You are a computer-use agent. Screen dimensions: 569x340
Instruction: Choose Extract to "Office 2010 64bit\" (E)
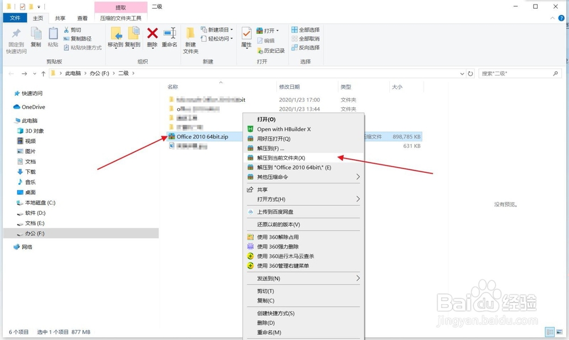(x=303, y=167)
